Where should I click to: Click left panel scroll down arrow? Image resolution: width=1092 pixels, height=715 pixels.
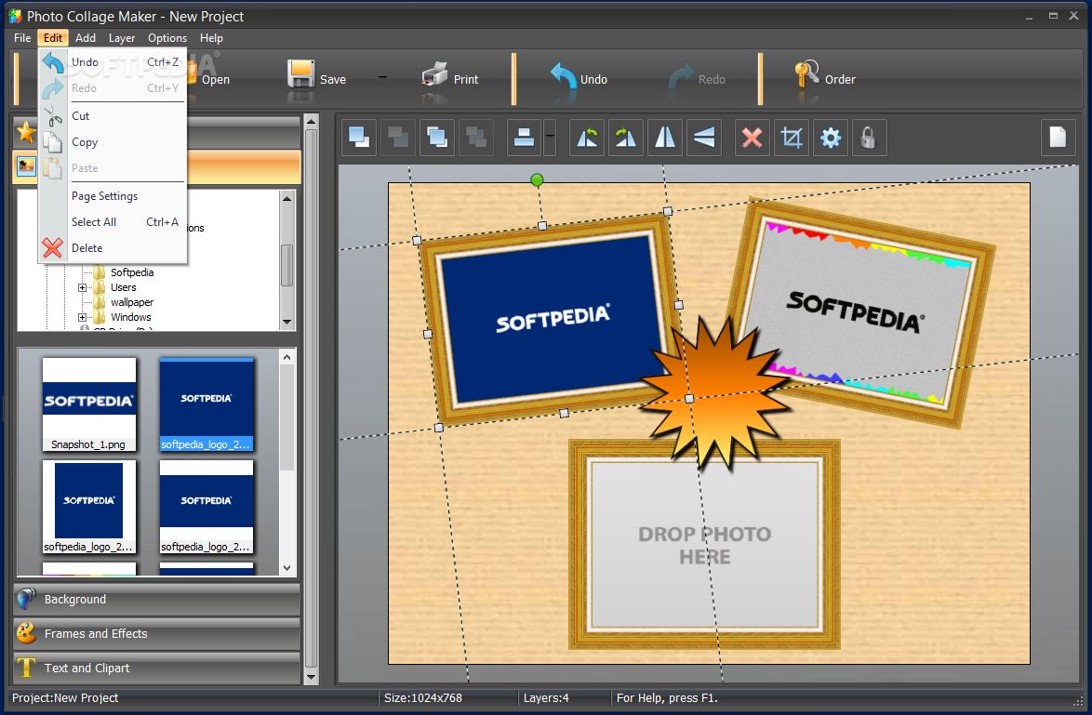pyautogui.click(x=312, y=676)
